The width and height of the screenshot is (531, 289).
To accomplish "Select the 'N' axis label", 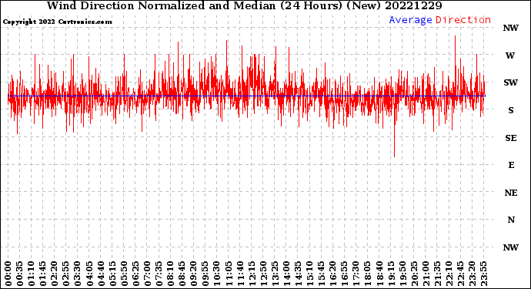I will (x=511, y=220).
